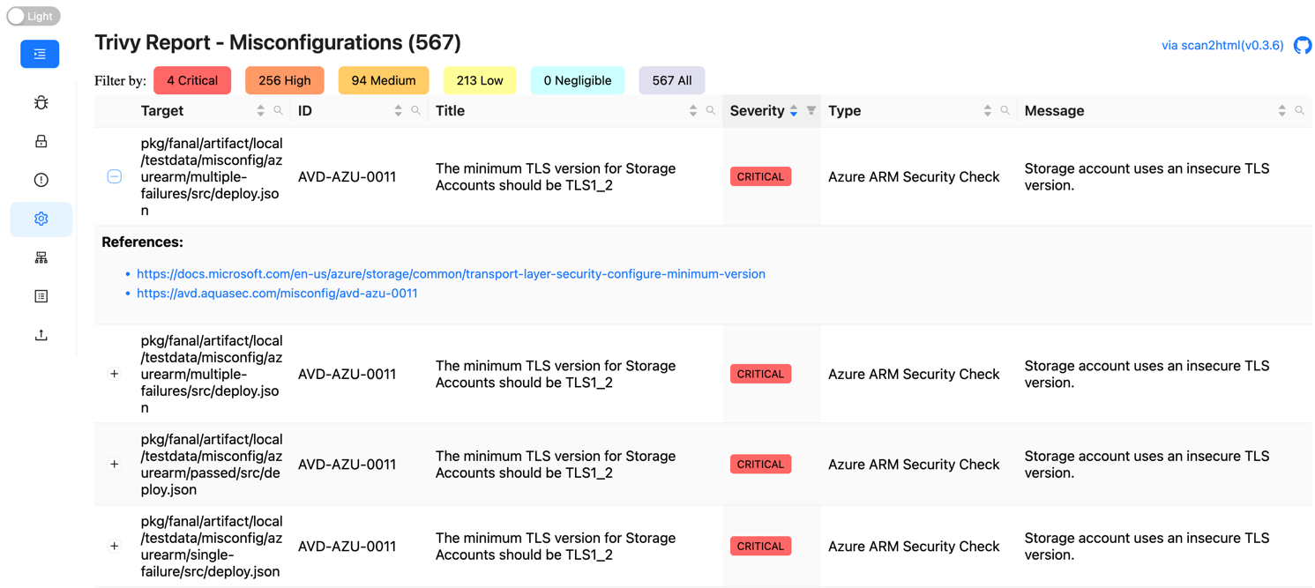The image size is (1315, 588).
Task: Collapse the sidebar menu button
Action: point(40,54)
